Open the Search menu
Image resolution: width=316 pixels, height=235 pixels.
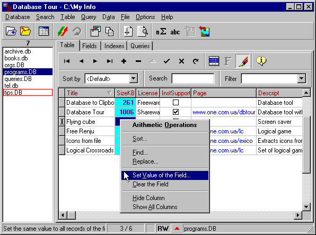(45, 17)
